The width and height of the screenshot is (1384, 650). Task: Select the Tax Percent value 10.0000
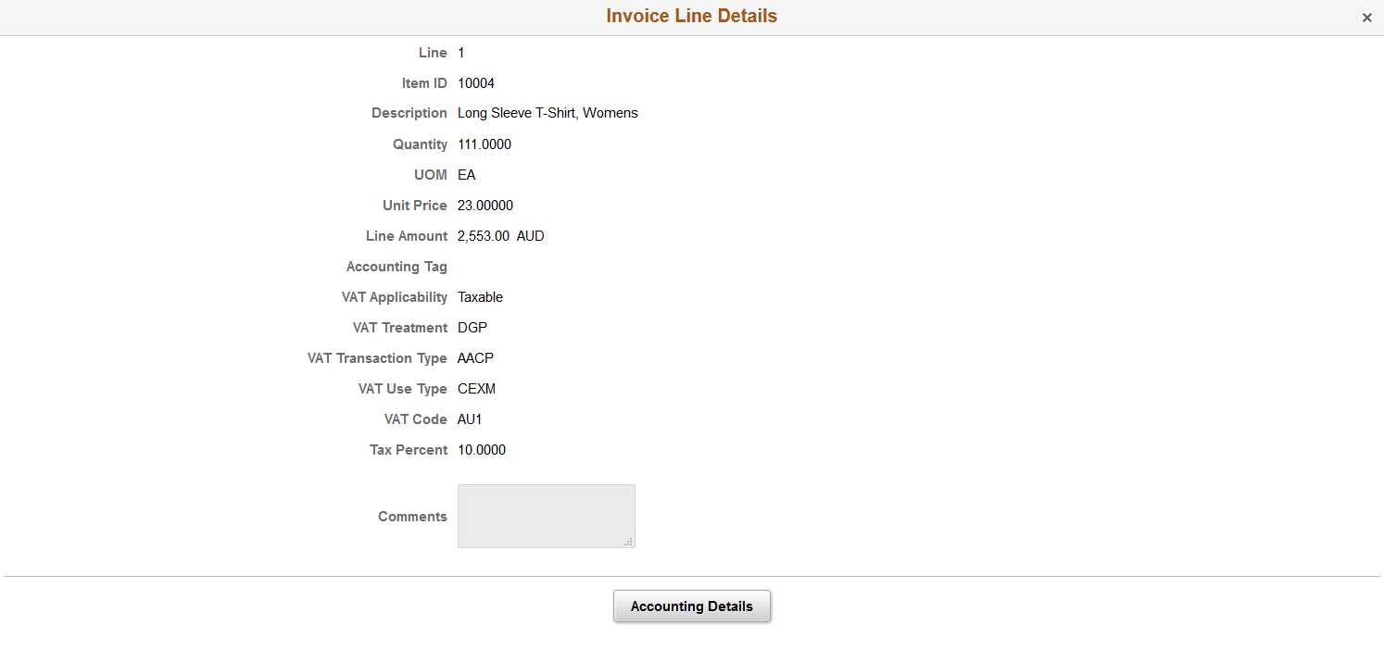482,449
